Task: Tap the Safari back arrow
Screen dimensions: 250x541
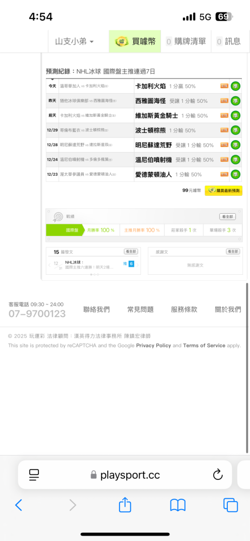Action: (18, 505)
